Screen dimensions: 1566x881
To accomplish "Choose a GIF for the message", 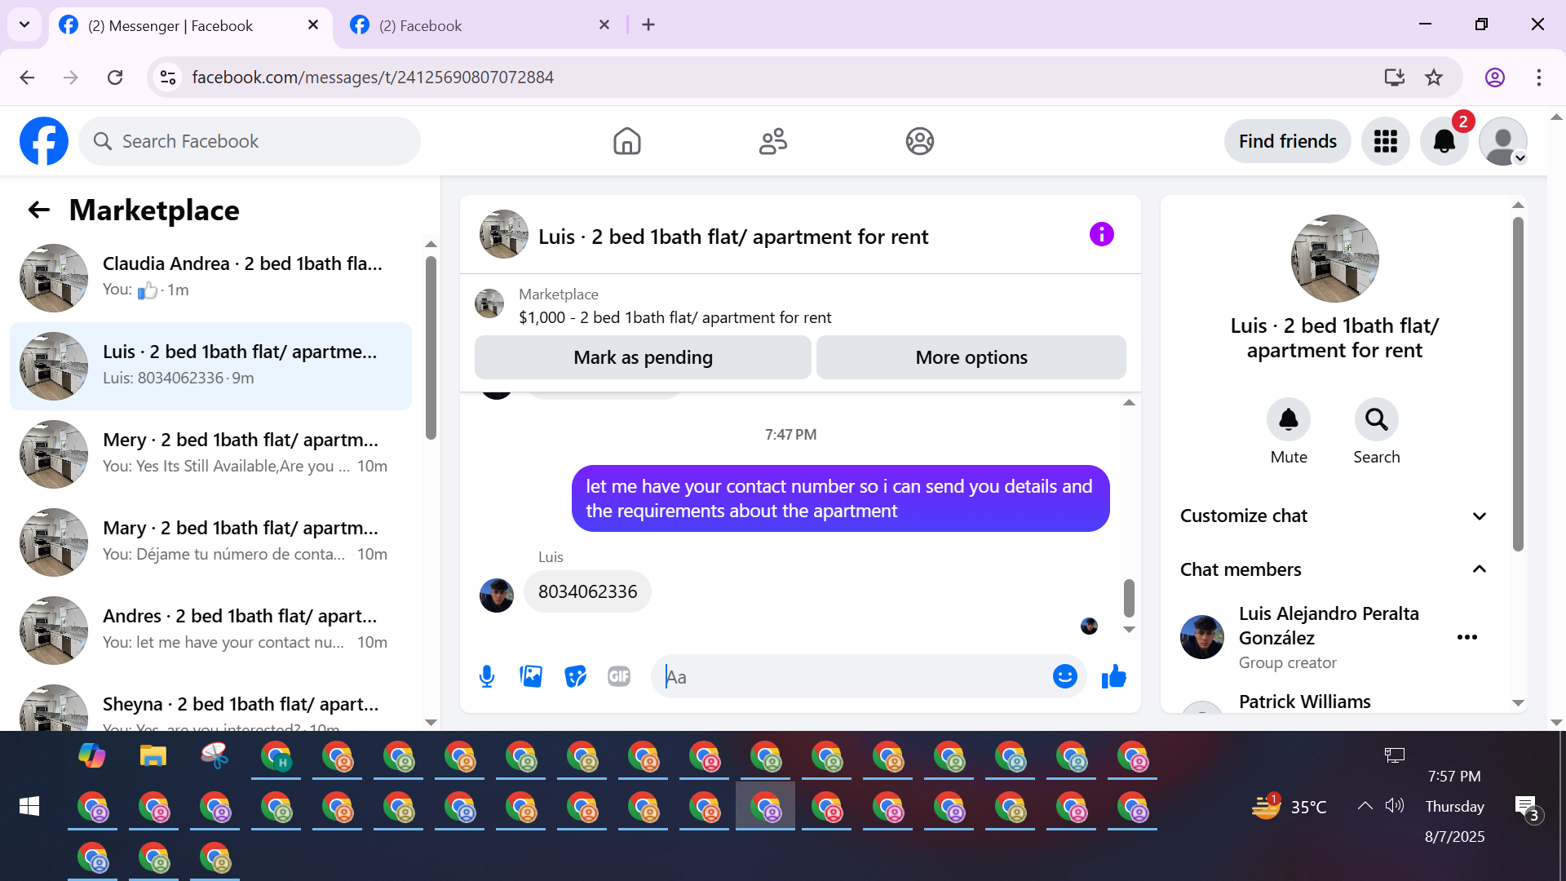I will [x=619, y=676].
